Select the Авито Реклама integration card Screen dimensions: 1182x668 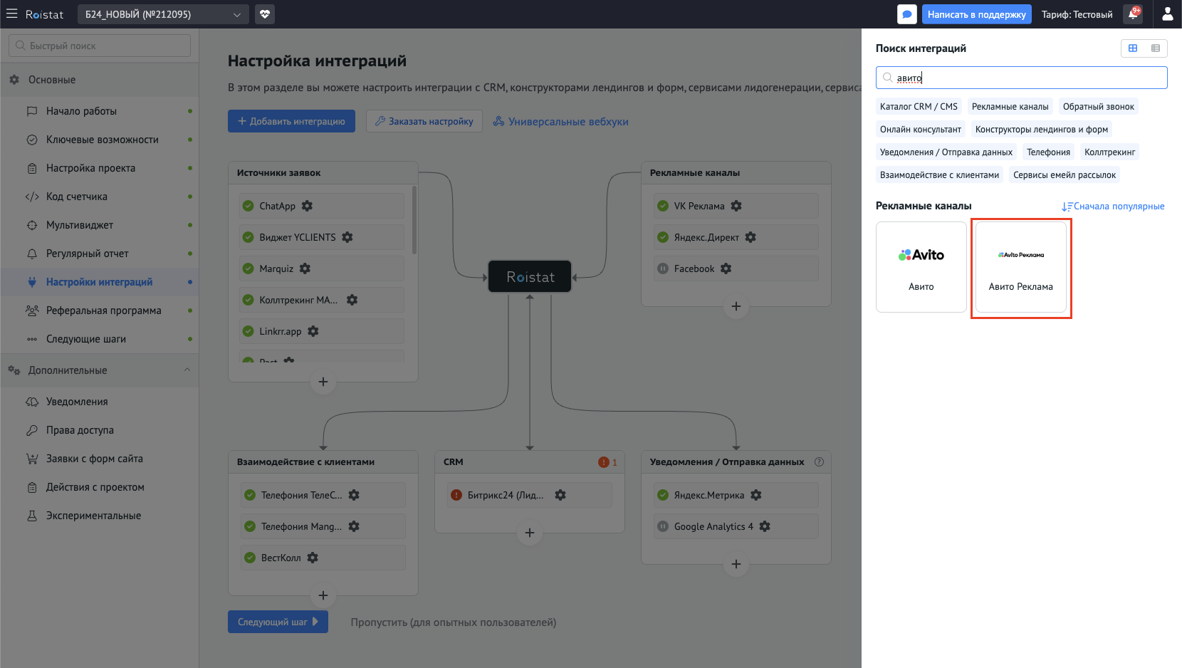(x=1021, y=267)
